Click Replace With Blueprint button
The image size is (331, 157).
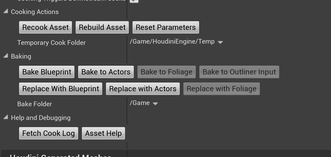61,89
